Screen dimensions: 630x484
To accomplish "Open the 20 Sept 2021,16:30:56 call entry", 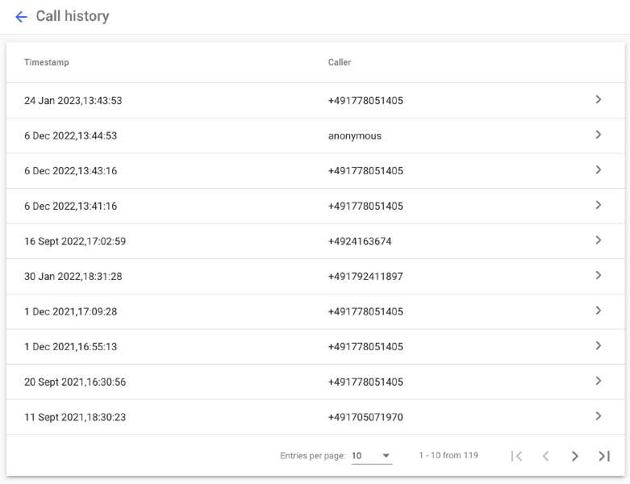I will coord(75,382).
